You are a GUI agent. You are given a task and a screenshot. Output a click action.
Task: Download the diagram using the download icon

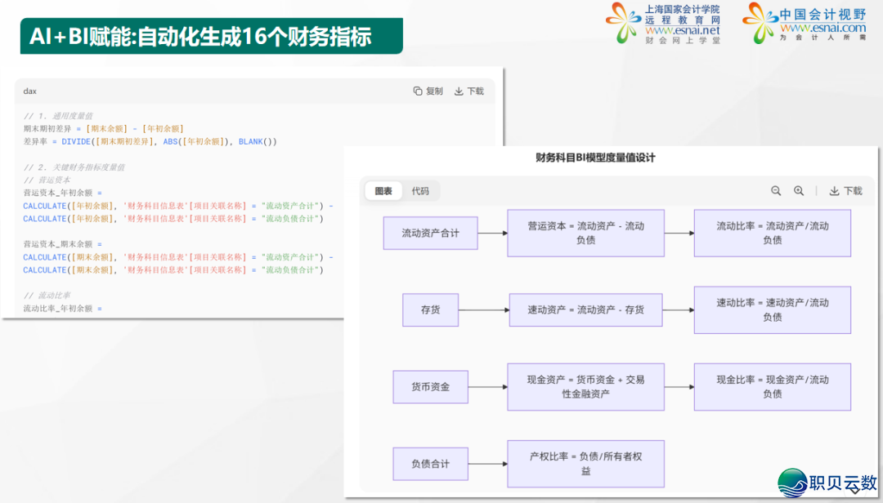coord(835,191)
